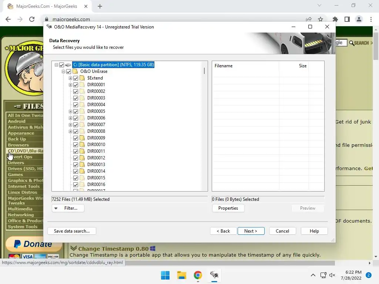Viewport: 379px width, 284px height.
Task: Click Save data search button
Action: click(x=72, y=231)
